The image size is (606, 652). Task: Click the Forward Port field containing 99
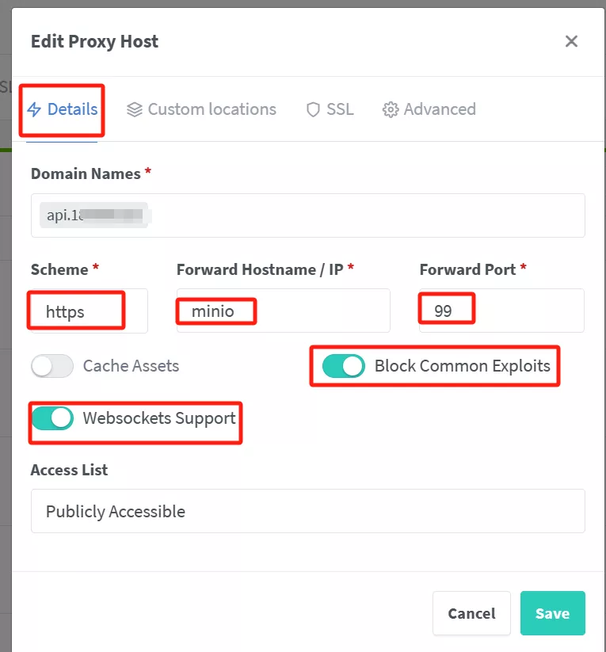tap(501, 311)
